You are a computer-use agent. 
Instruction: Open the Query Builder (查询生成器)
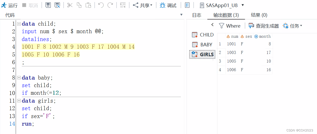pyautogui.click(x=264, y=26)
